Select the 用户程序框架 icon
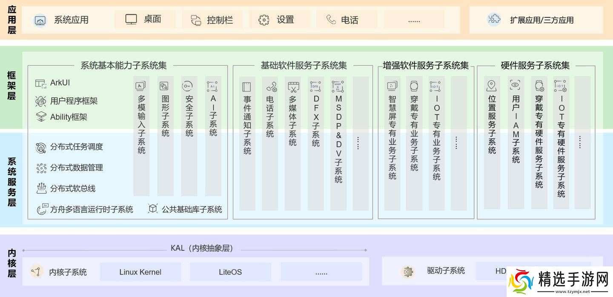This screenshot has width=613, height=297. click(x=41, y=101)
